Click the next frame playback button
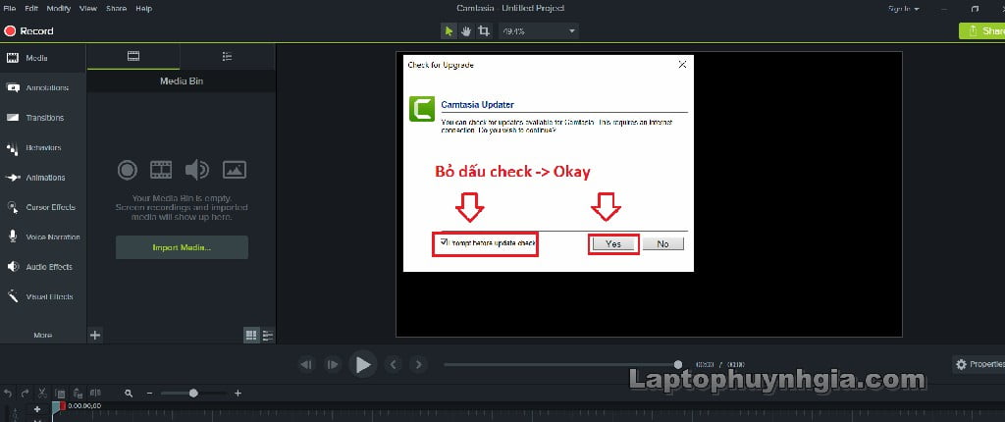 [332, 365]
